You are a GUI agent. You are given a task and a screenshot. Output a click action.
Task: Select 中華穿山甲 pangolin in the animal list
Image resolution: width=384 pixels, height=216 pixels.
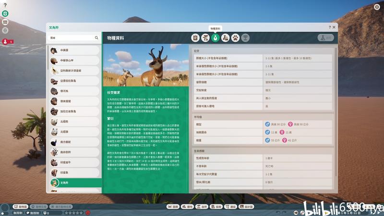pos(75,60)
